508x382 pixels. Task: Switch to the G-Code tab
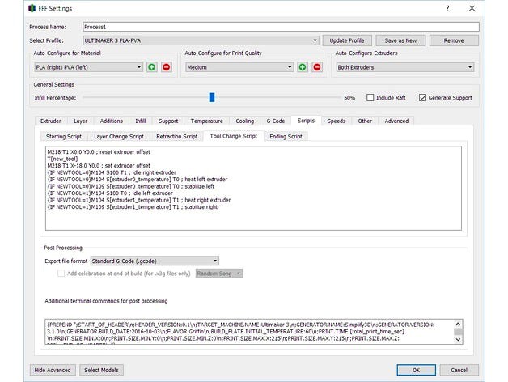click(x=275, y=121)
